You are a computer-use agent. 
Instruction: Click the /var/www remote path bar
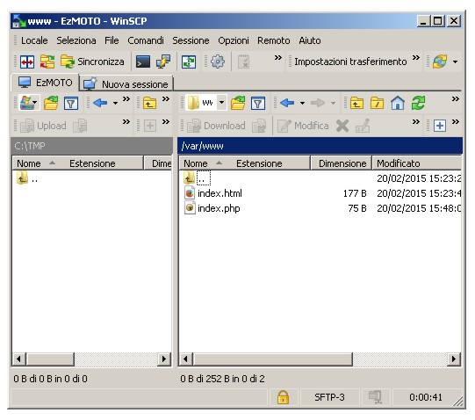pos(320,146)
